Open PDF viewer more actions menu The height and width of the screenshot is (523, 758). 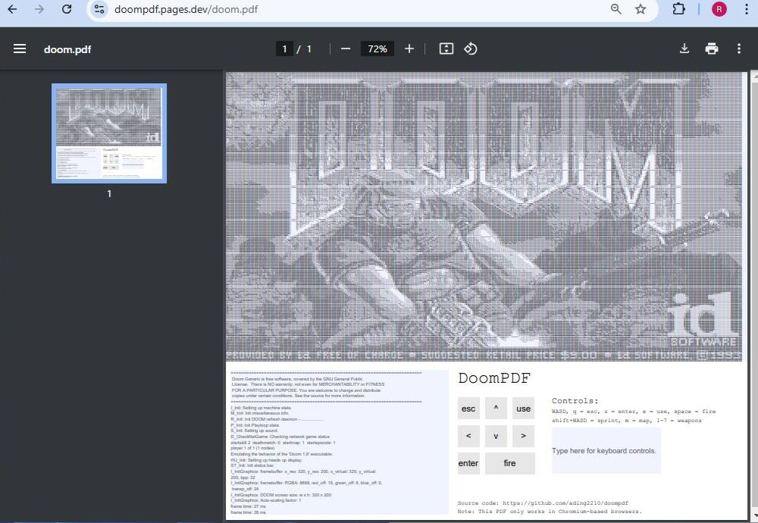738,49
